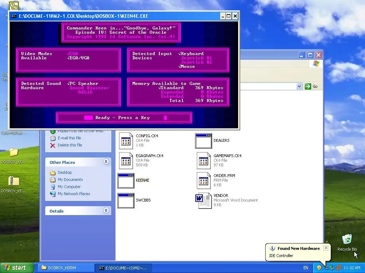The image size is (365, 273).
Task: Open the Start menu
Action: point(17,268)
